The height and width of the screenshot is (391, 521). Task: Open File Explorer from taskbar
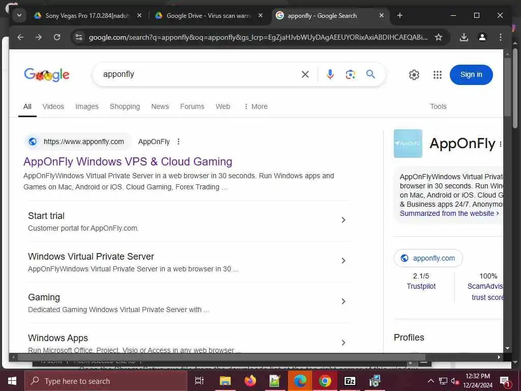click(225, 381)
